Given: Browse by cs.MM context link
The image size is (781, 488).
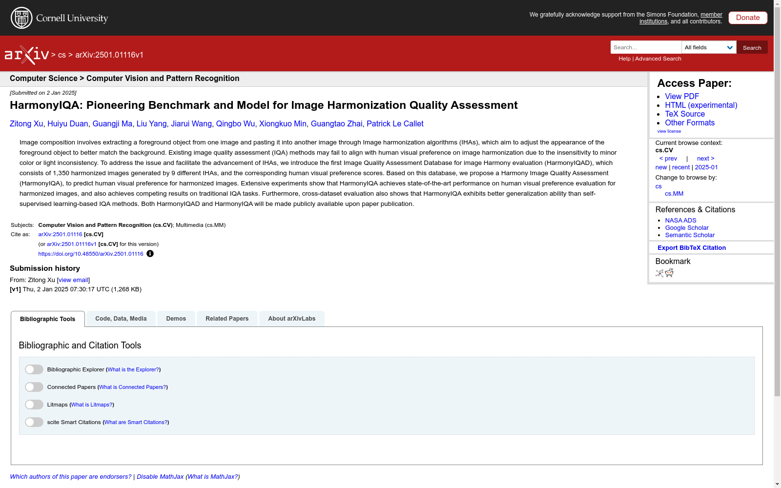Looking at the screenshot, I should pyautogui.click(x=674, y=194).
